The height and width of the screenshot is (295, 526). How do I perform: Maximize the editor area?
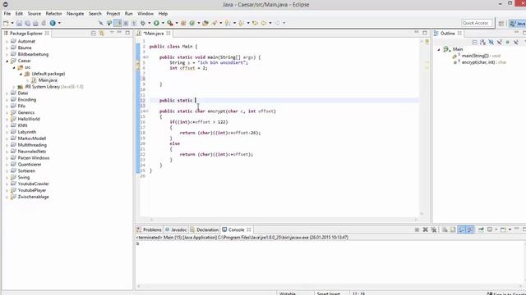coord(425,33)
